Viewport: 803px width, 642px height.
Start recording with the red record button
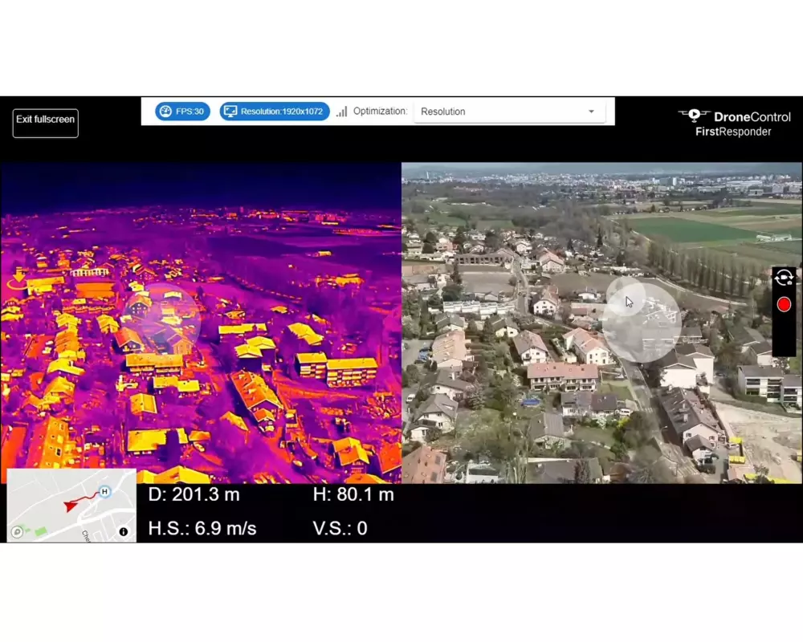[784, 305]
